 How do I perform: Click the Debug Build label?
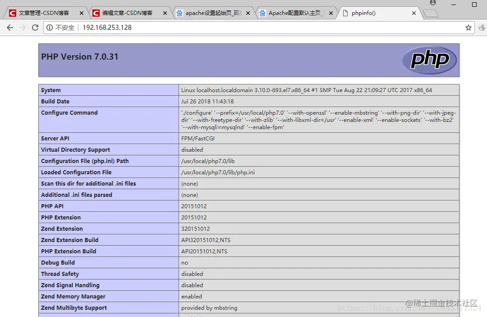tap(58, 262)
